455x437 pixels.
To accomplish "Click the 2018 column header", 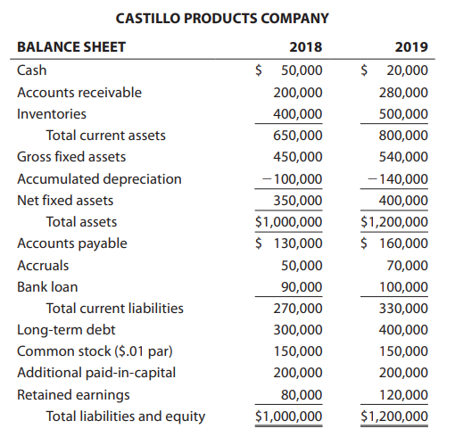I will [306, 47].
